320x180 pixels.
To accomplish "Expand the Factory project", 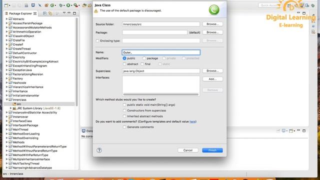I will [x=6, y=78].
